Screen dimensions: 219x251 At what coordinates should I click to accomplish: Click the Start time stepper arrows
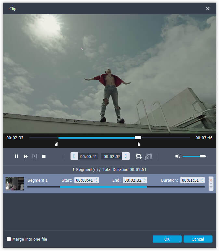pos(97,180)
